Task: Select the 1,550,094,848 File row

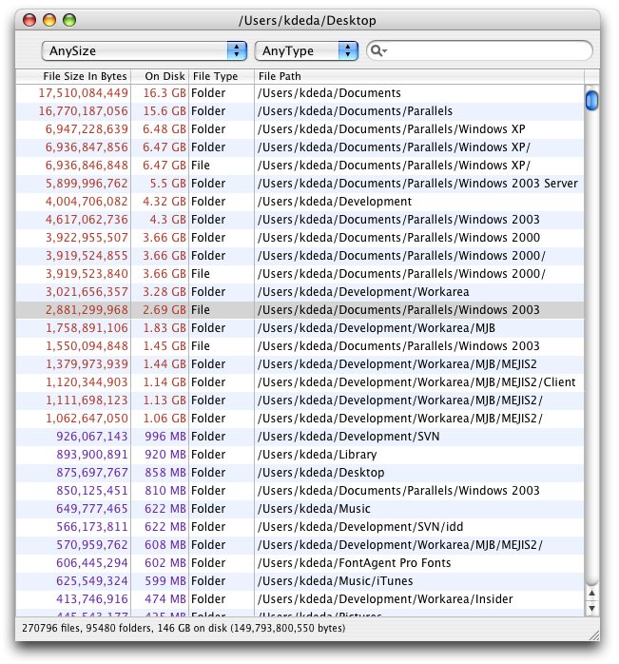Action: [300, 346]
